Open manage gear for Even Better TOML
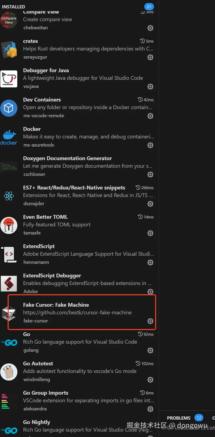This screenshot has width=215, height=437. [x=150, y=233]
